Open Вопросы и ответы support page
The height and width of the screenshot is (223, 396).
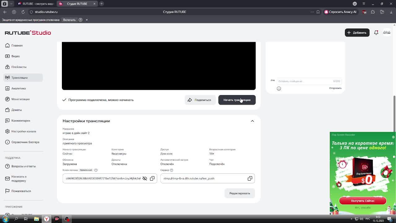tap(23, 166)
